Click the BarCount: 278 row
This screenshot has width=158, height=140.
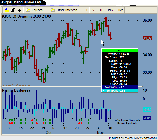[120, 57]
